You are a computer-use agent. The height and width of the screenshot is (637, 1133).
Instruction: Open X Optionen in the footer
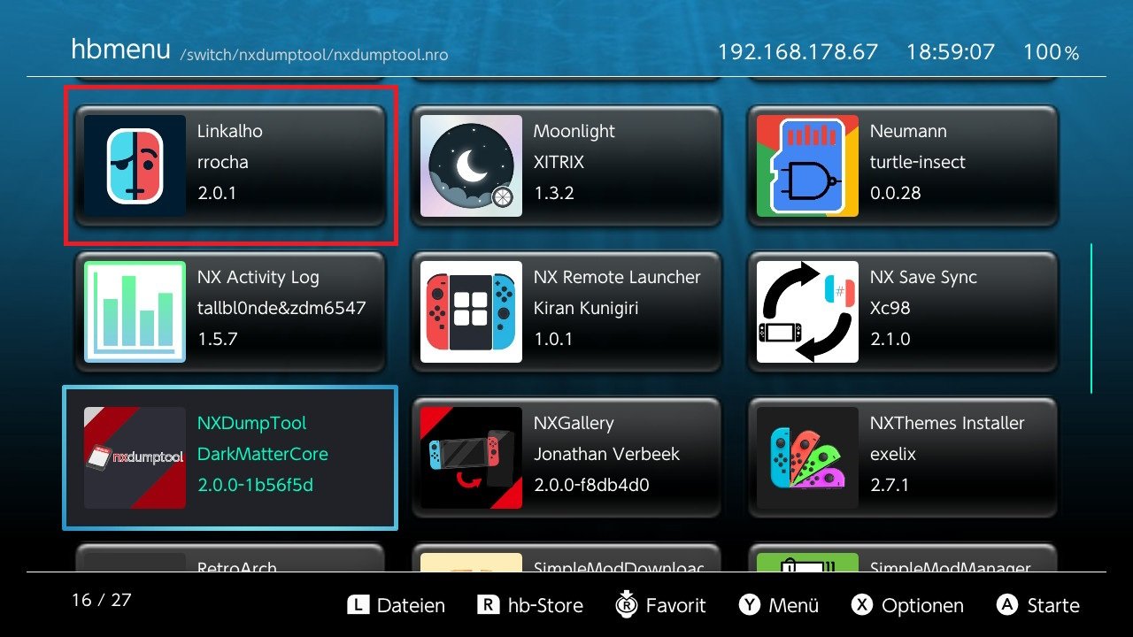pyautogui.click(x=907, y=605)
